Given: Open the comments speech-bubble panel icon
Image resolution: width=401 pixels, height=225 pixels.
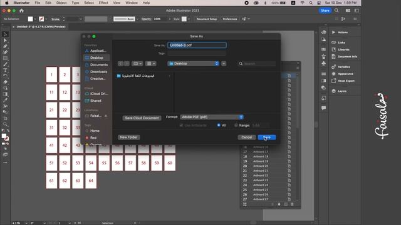Looking at the screenshot, I should [323, 108].
